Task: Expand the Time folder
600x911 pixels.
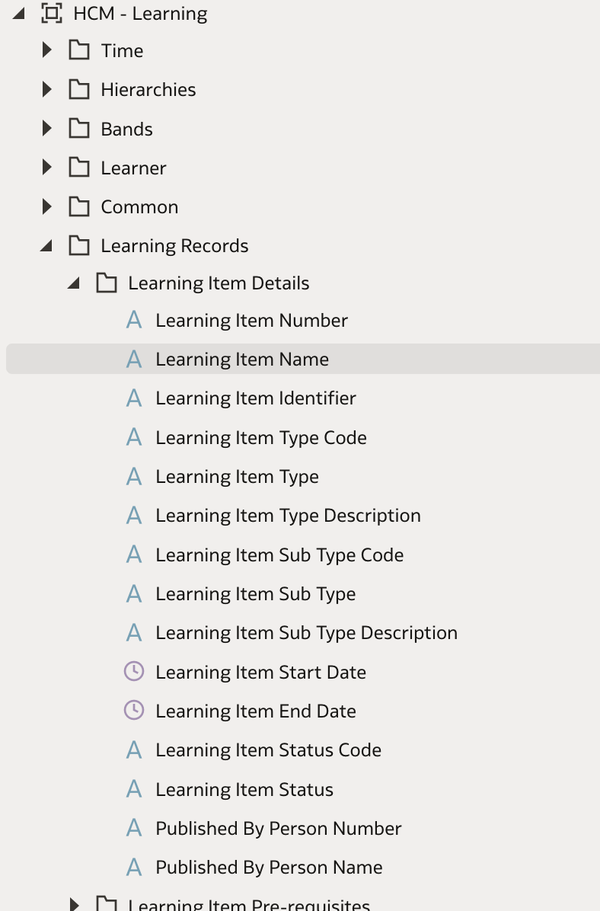Action: point(47,50)
